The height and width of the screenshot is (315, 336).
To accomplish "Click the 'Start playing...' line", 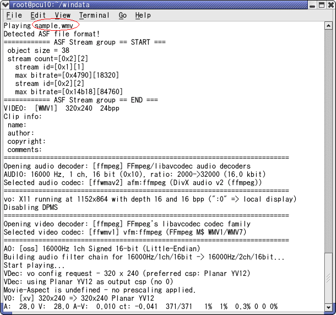I will pyautogui.click(x=34, y=265).
